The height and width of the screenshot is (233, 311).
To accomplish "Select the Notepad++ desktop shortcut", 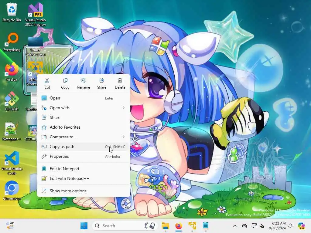I will click(x=12, y=131).
